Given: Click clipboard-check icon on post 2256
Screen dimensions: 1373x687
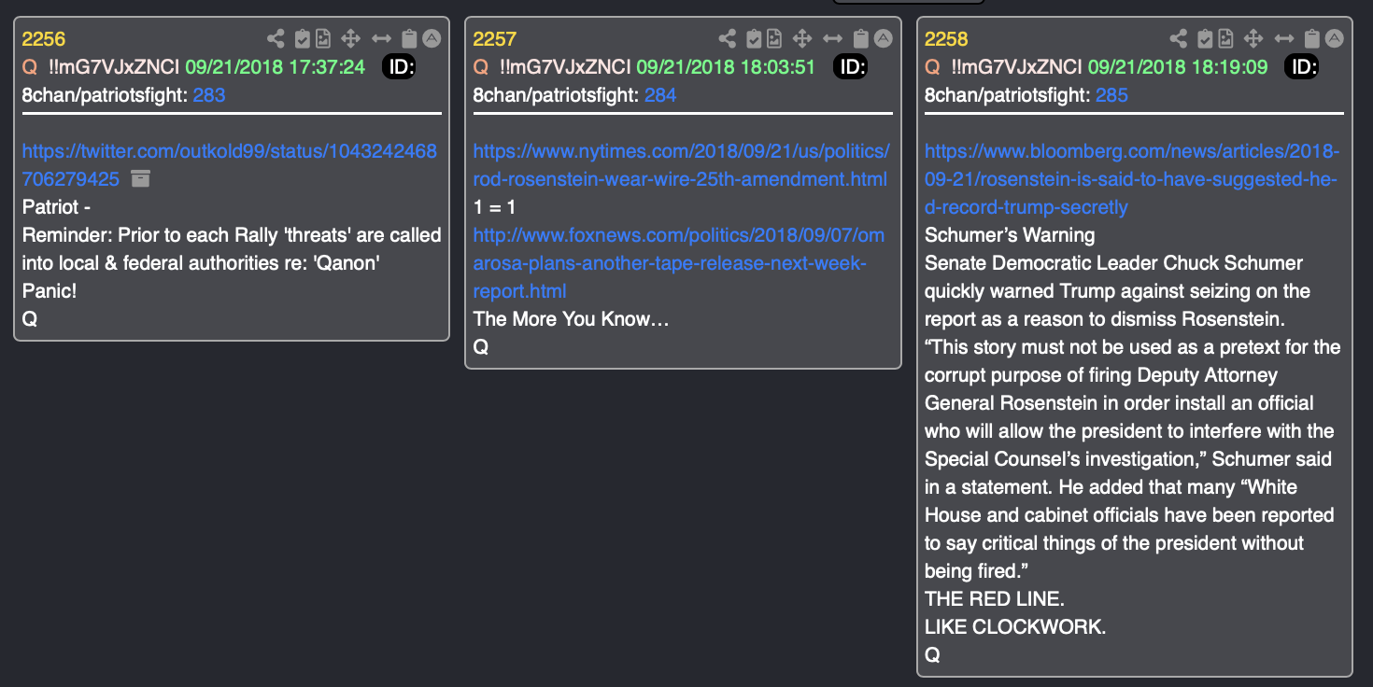Looking at the screenshot, I should pyautogui.click(x=302, y=38).
